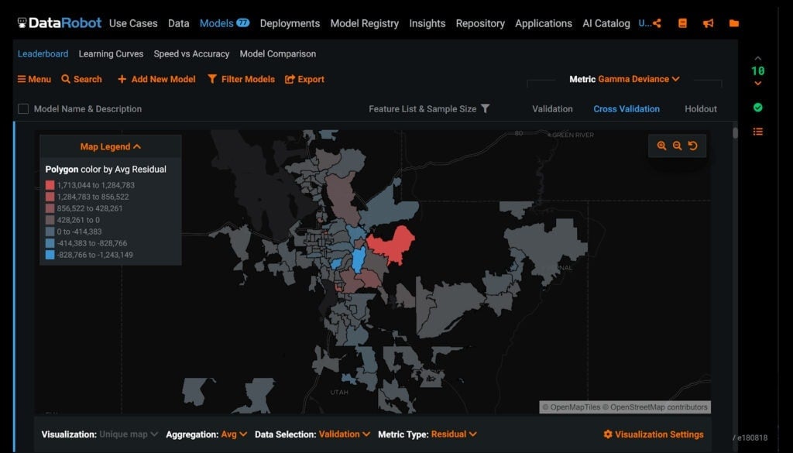
Task: Click the 428,261 to 0 legend swatch
Action: coord(50,220)
